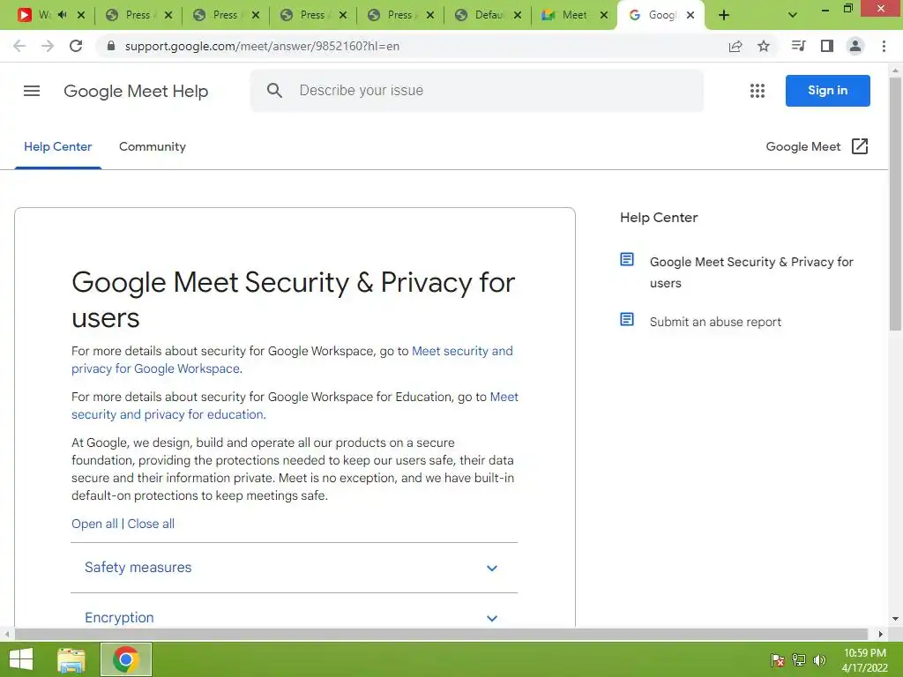
Task: Switch to the Help Center tab
Action: pos(57,147)
